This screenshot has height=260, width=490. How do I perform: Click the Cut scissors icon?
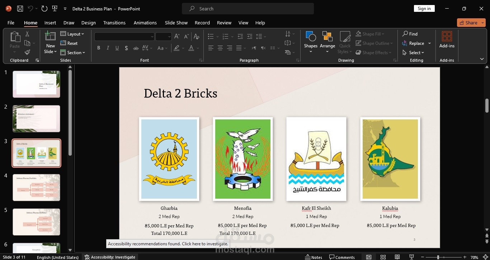pyautogui.click(x=27, y=34)
